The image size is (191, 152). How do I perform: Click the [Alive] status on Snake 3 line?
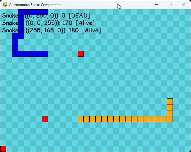(92, 30)
